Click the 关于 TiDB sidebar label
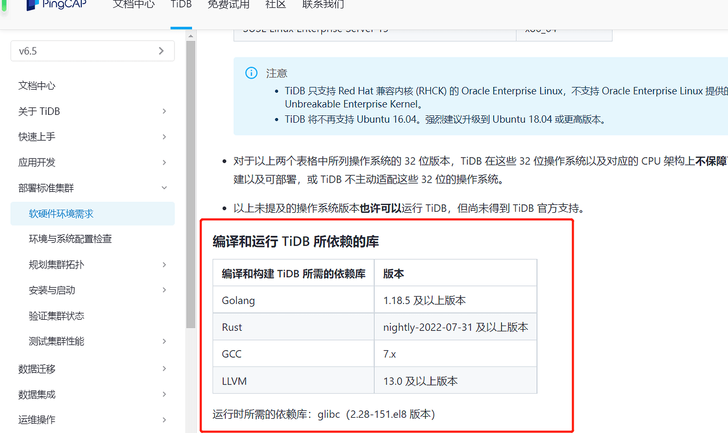 (39, 111)
